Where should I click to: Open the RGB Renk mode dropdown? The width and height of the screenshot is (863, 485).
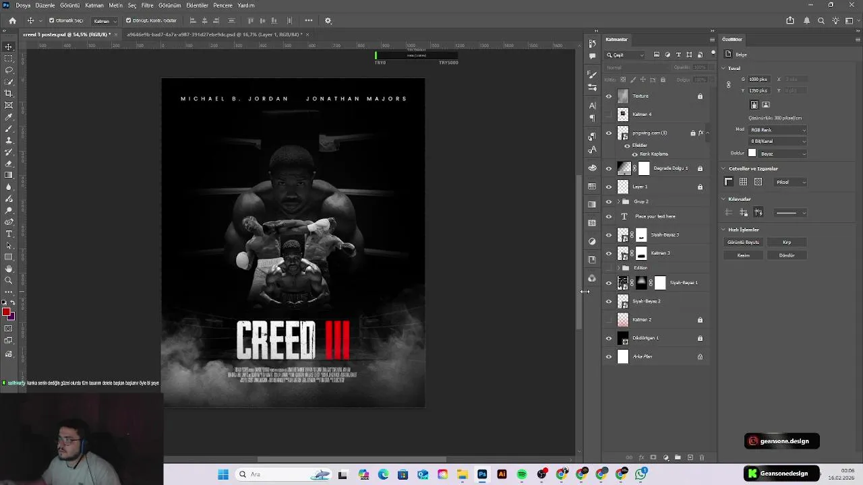[x=777, y=130]
